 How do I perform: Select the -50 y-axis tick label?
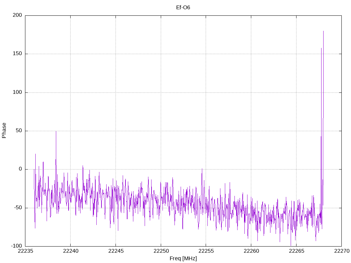coord(18,208)
